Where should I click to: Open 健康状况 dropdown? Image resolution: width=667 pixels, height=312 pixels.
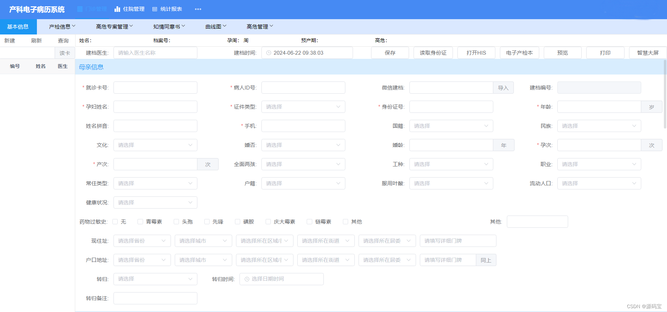coord(155,203)
